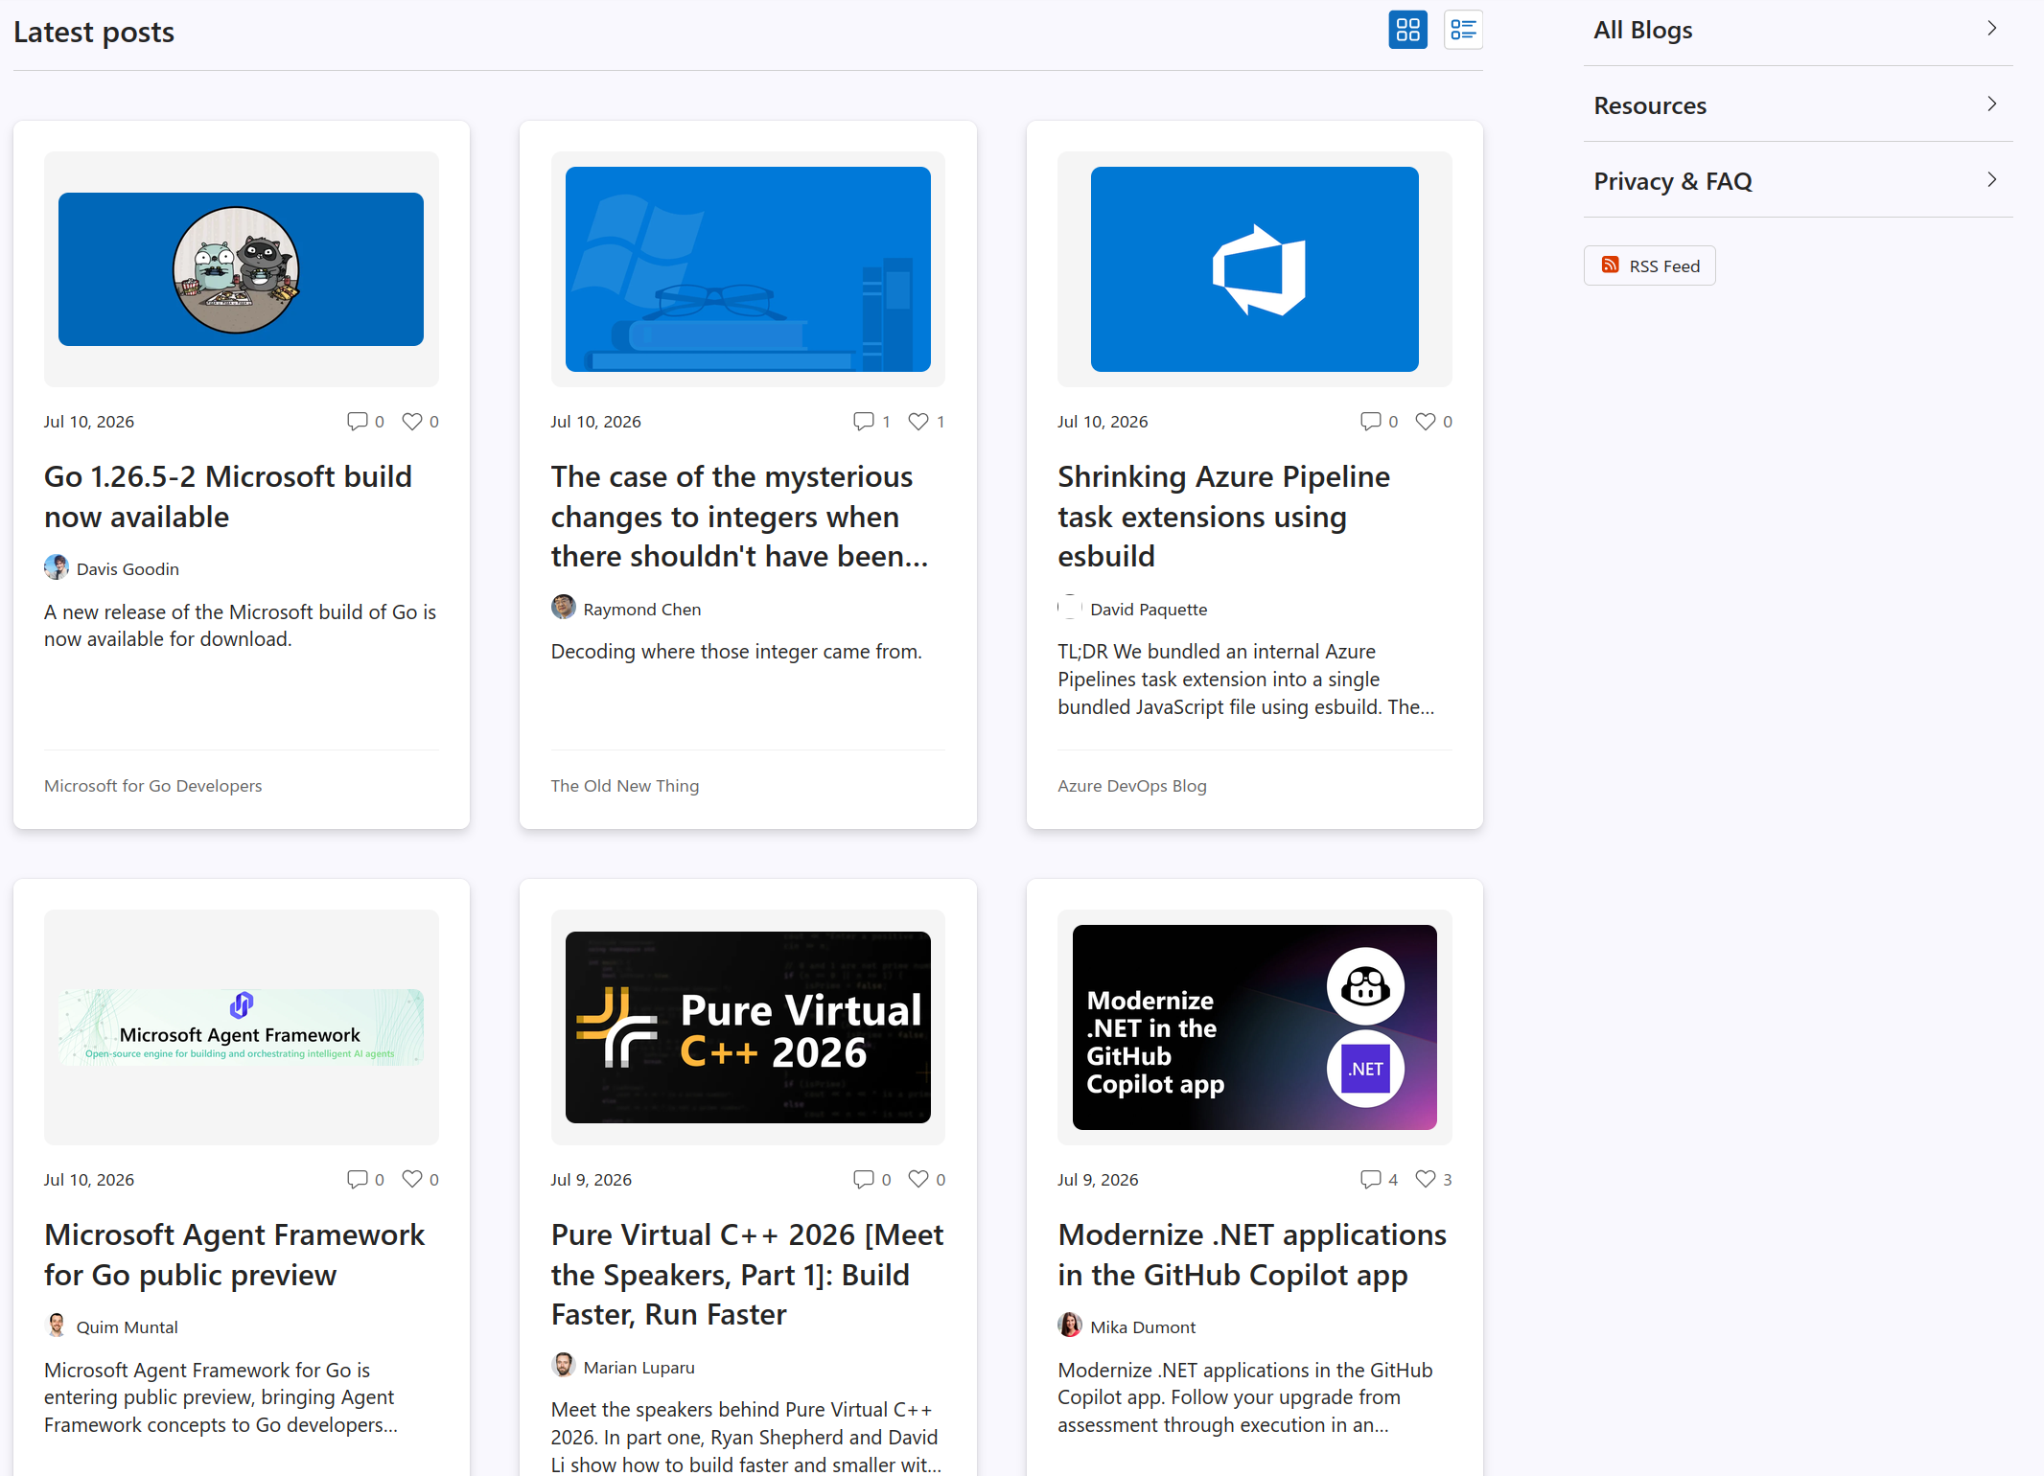Expand the Resources section

point(1798,104)
